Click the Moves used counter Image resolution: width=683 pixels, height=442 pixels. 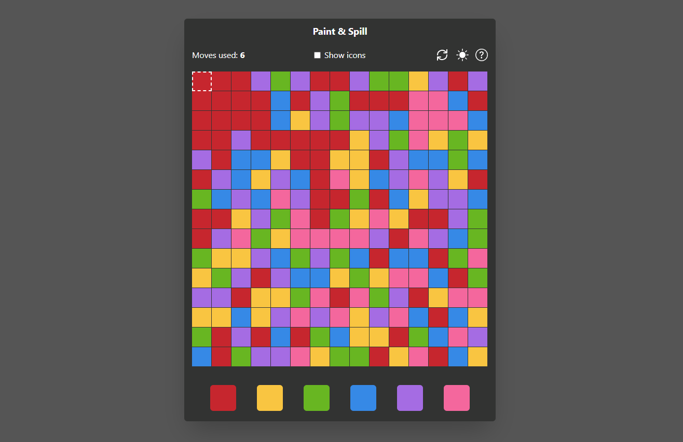(x=218, y=55)
